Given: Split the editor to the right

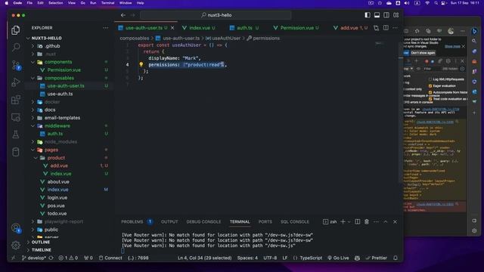Looking at the screenshot, I should pyautogui.click(x=386, y=28).
